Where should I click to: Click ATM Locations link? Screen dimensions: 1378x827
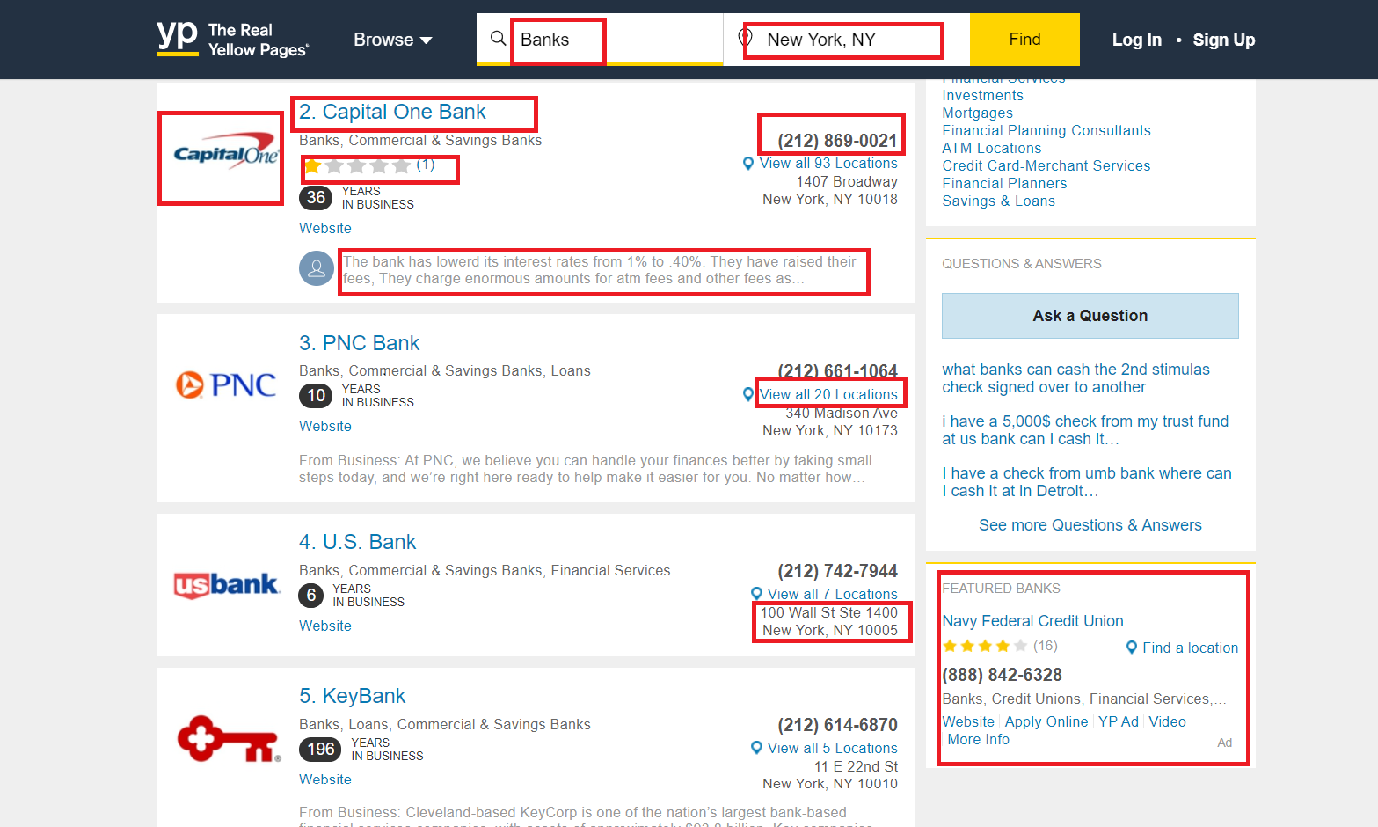pos(992,148)
